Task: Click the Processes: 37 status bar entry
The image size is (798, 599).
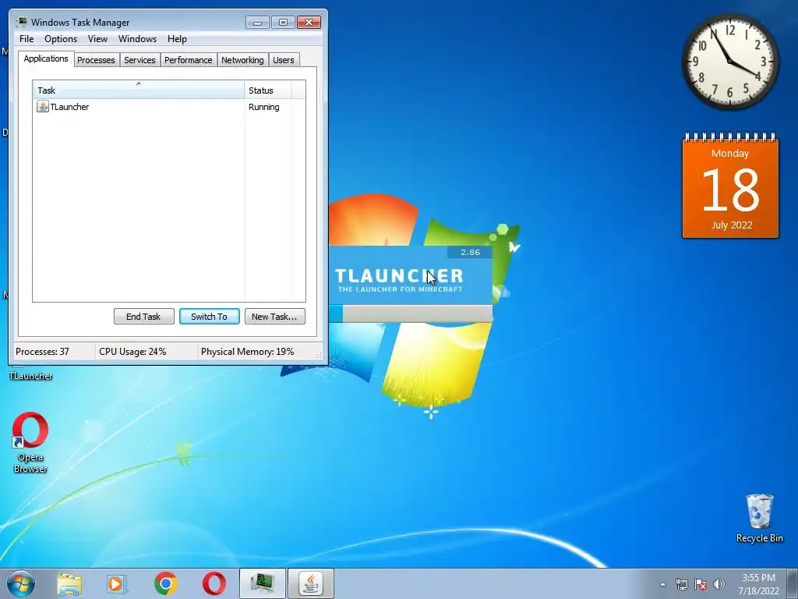Action: (42, 352)
